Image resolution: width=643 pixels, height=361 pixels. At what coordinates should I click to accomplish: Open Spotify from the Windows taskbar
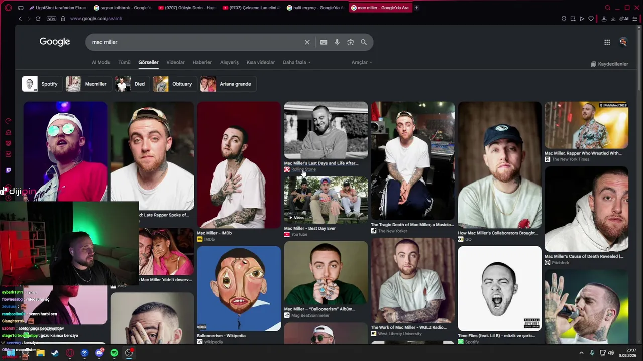tap(114, 353)
